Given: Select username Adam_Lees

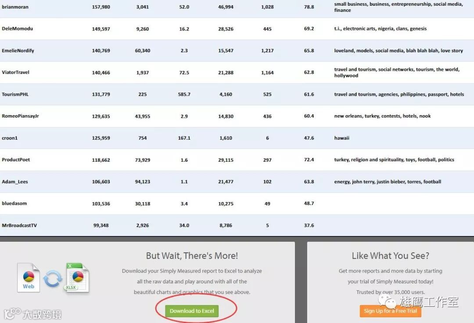Looking at the screenshot, I should 15,181.
